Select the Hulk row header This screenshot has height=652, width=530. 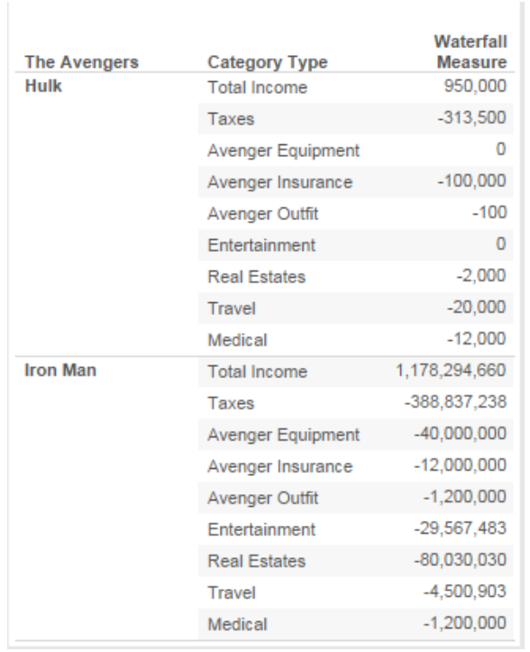point(43,86)
